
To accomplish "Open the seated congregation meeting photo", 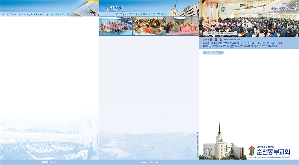I will (149, 26).
